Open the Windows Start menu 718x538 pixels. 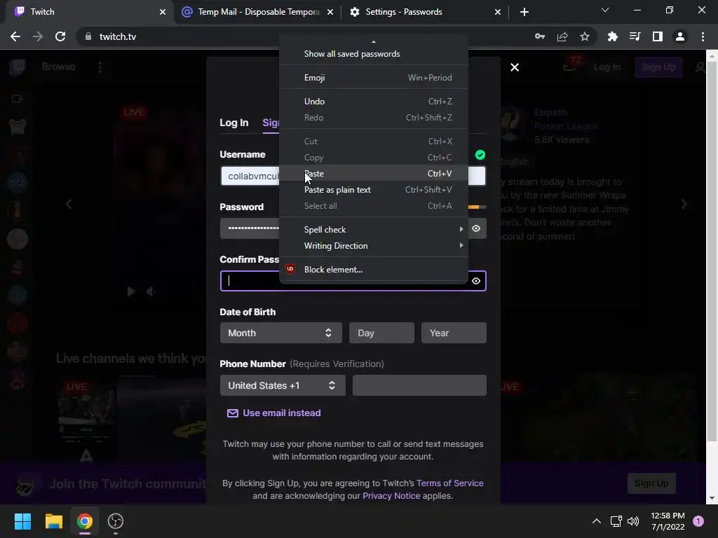(x=23, y=521)
